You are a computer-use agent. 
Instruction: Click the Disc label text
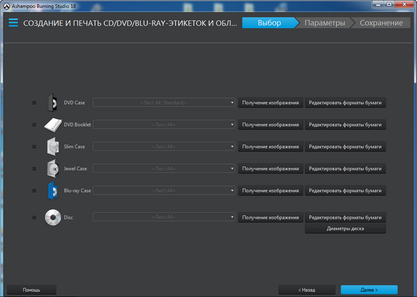click(68, 218)
